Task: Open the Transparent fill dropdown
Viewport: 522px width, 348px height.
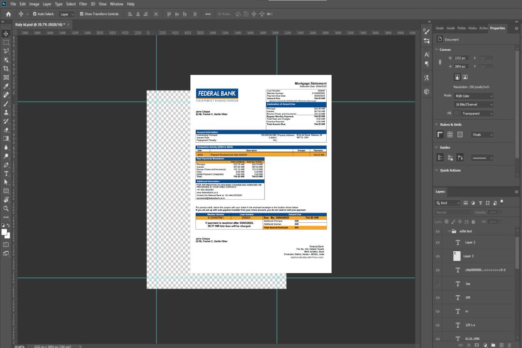Action: (x=477, y=114)
